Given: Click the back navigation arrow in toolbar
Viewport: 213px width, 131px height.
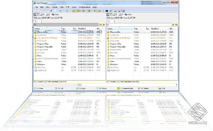Looking at the screenshot, I should [x=60, y=11].
